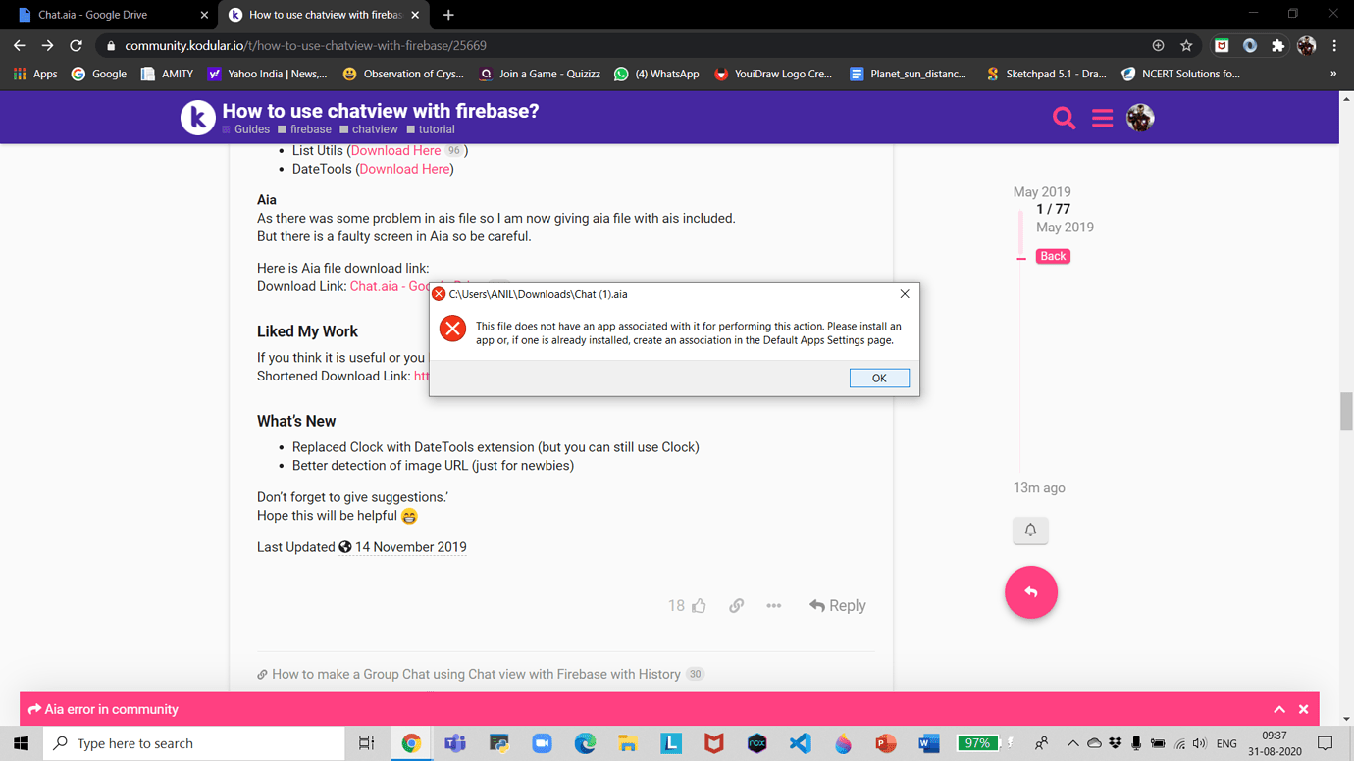Image resolution: width=1354 pixels, height=761 pixels.
Task: Click the Windows Start button
Action: pyautogui.click(x=21, y=743)
